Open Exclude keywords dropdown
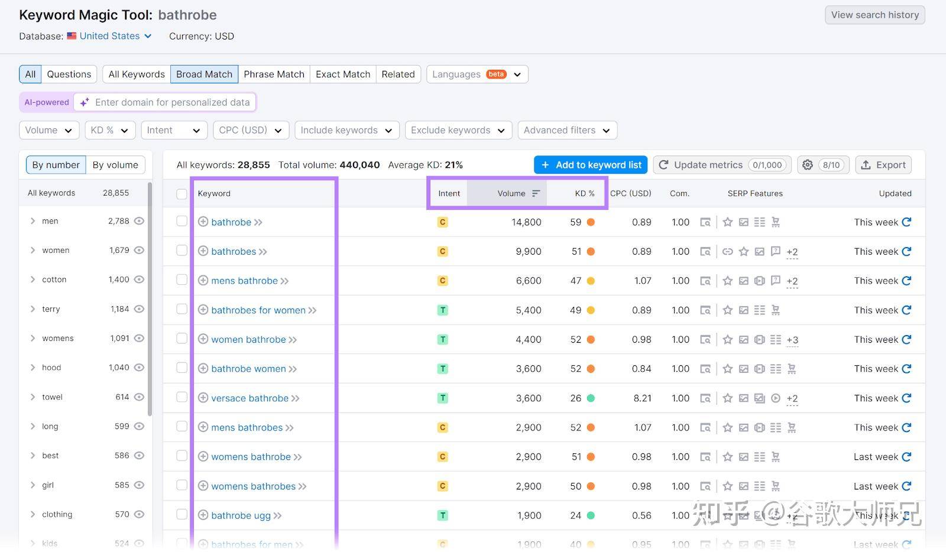Screen dimensions: 946x552 coord(458,130)
